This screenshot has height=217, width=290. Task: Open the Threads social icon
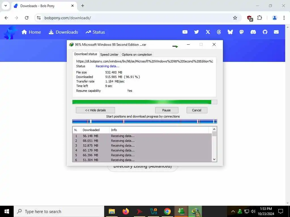(x=219, y=32)
